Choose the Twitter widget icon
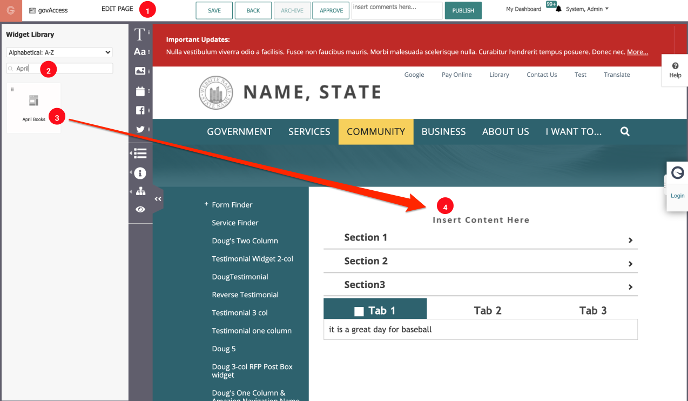Screen dimensions: 688x401 (x=140, y=129)
